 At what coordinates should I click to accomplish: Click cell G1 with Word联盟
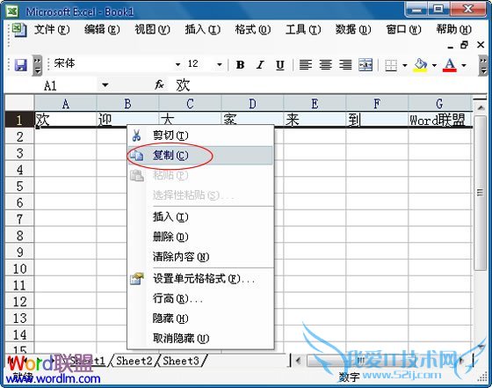(440, 120)
